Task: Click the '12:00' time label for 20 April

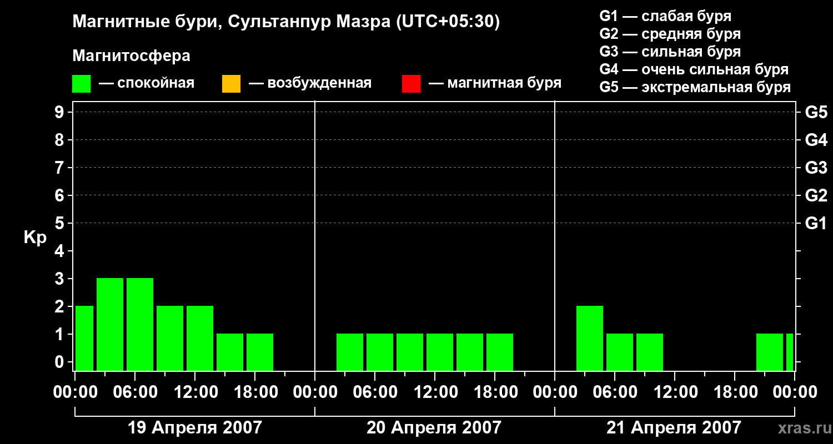Action: point(435,392)
